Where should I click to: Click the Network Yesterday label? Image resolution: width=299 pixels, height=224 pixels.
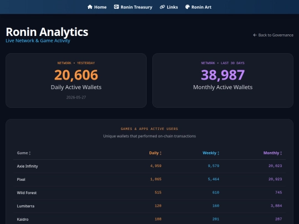(76, 63)
